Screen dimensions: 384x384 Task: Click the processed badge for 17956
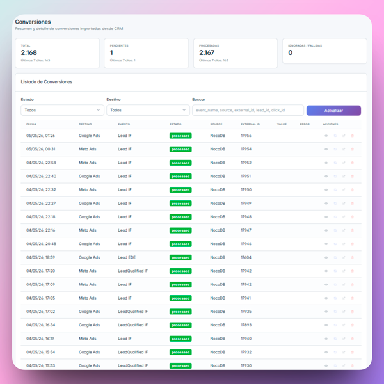(180, 136)
